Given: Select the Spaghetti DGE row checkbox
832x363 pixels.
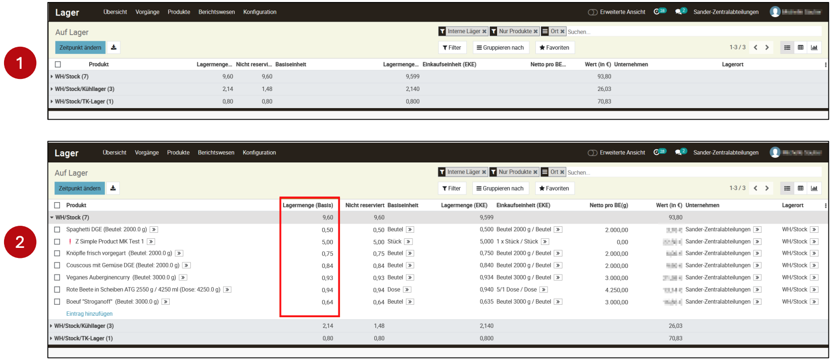Looking at the screenshot, I should coord(57,230).
